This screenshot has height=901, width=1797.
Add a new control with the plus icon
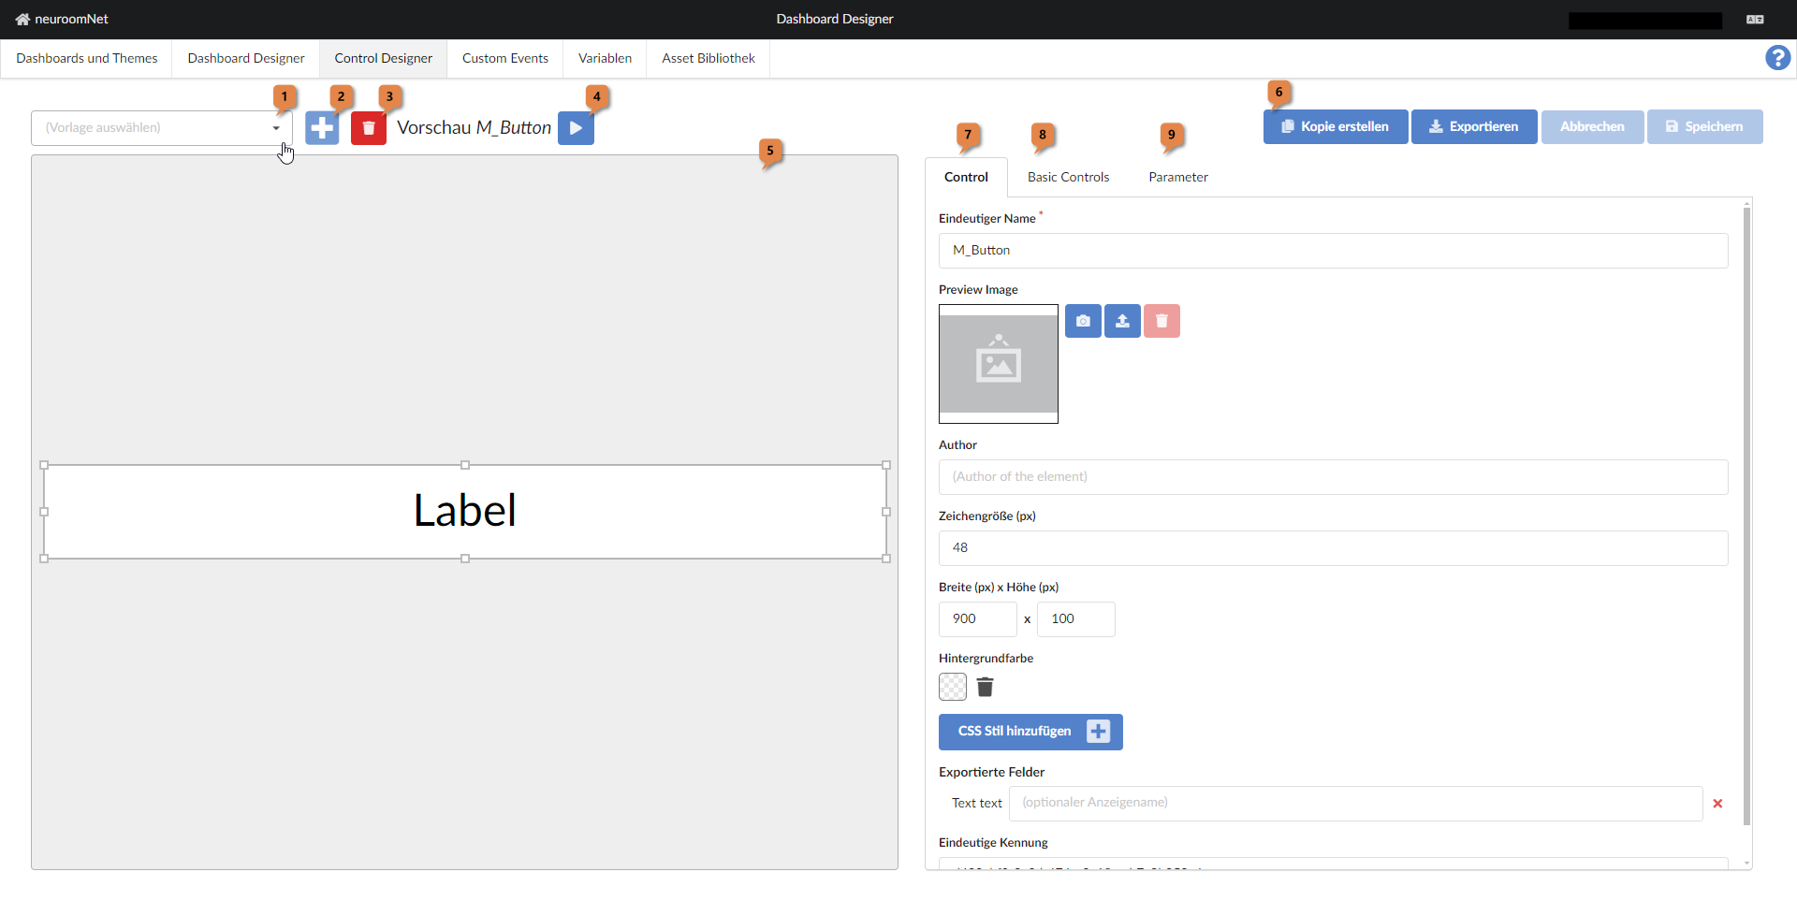322,127
